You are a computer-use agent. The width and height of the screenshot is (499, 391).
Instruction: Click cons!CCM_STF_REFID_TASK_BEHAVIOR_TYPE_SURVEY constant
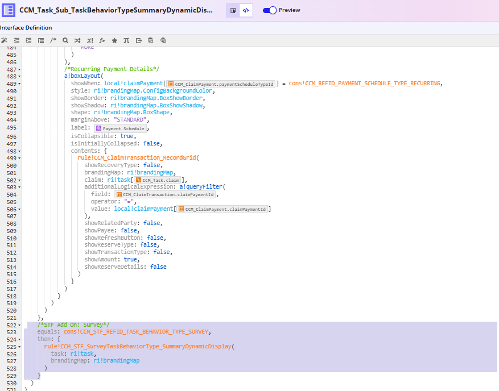(x=136, y=331)
